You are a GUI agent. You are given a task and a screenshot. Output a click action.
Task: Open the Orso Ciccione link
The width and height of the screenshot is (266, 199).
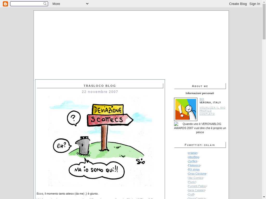[197, 174]
